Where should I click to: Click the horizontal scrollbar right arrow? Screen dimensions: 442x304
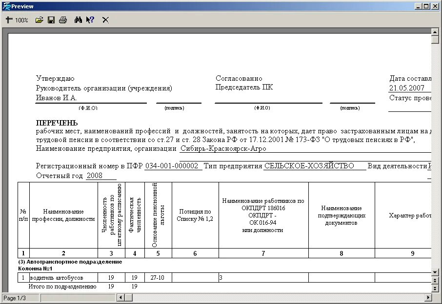[x=428, y=298]
